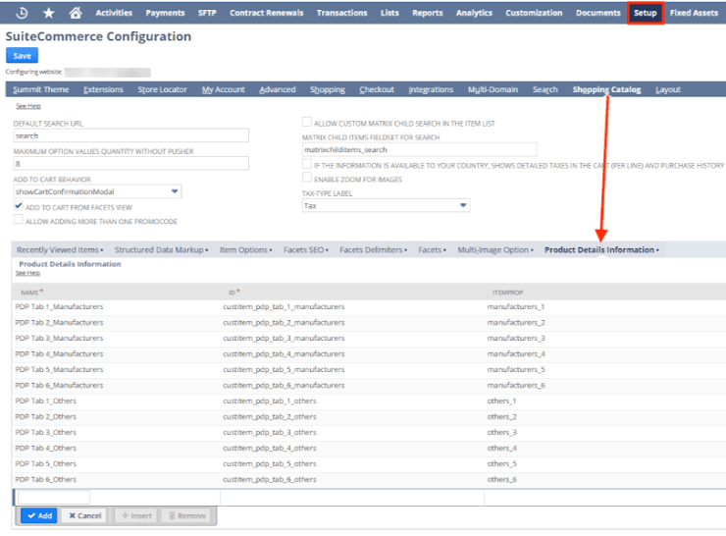Click the new row Name input field

54,497
